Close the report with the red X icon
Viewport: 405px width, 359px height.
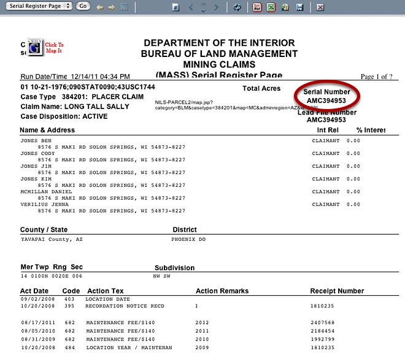coord(320,7)
